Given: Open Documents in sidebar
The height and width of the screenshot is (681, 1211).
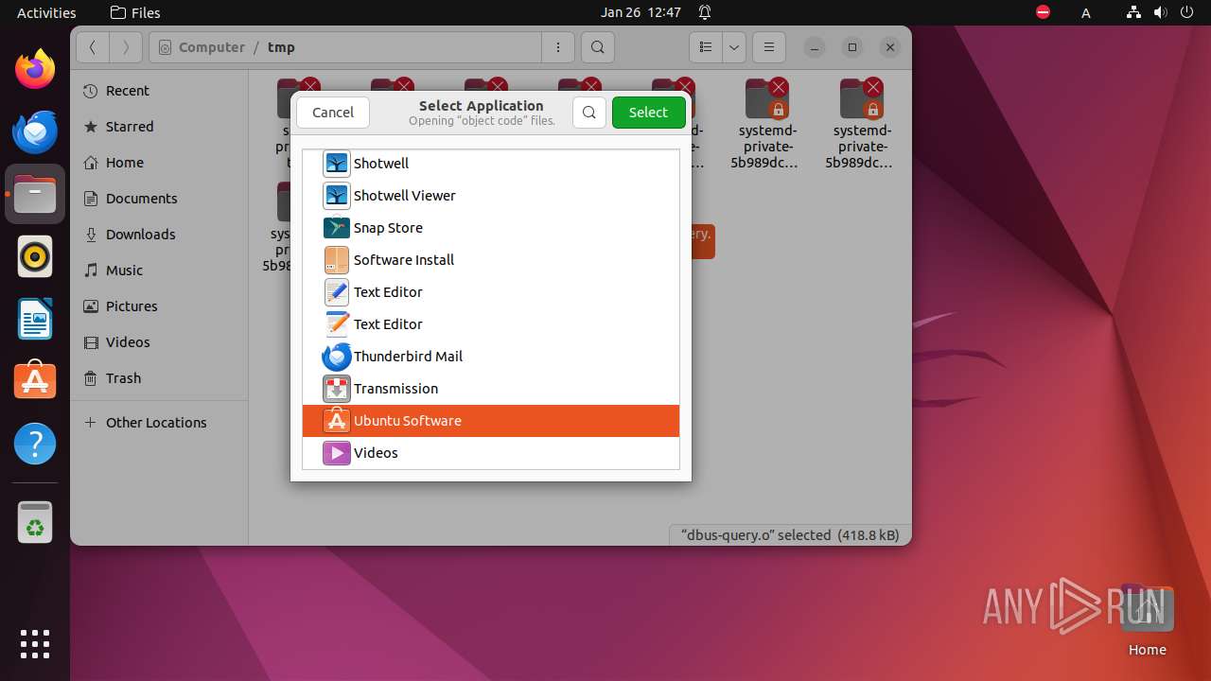Looking at the screenshot, I should pos(159,199).
